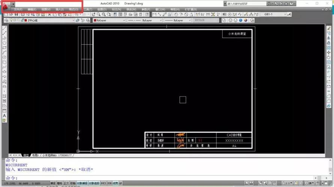Toggle the QP quick properties button
This screenshot has width=334, height=187.
121,183
